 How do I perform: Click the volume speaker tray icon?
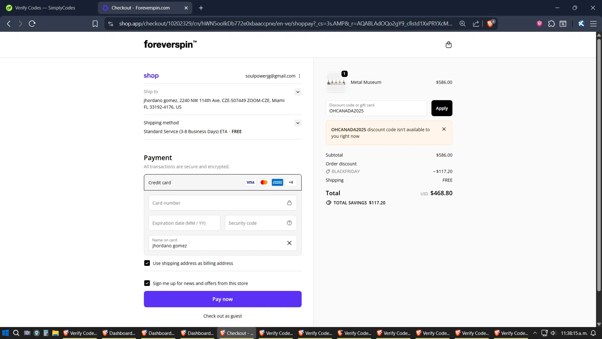[x=553, y=333]
